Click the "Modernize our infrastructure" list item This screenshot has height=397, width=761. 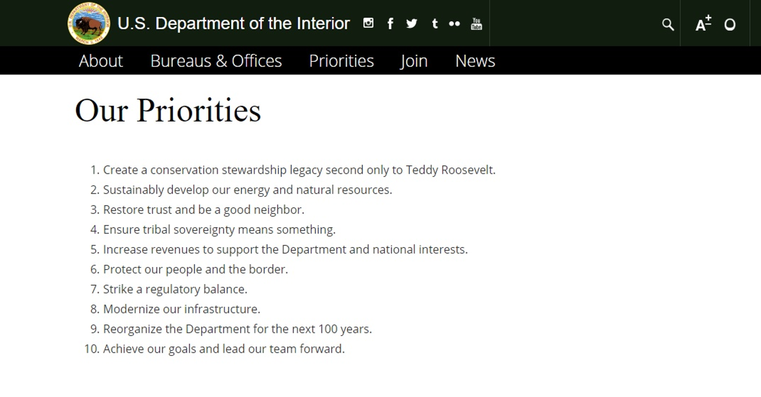181,309
